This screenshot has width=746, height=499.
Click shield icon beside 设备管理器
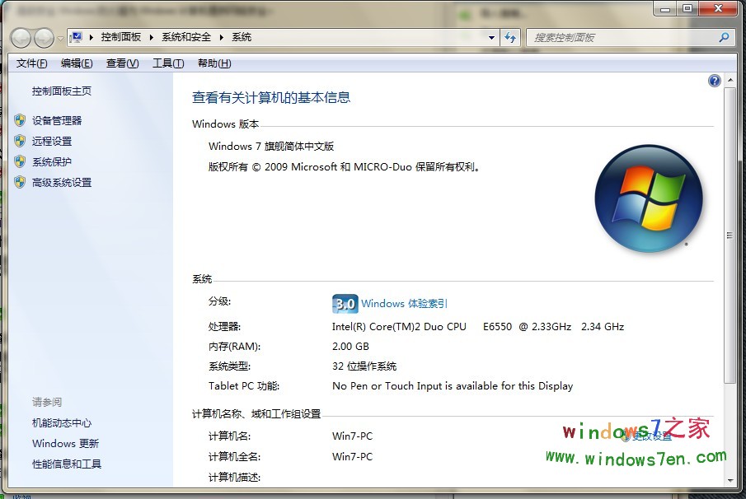(x=20, y=120)
